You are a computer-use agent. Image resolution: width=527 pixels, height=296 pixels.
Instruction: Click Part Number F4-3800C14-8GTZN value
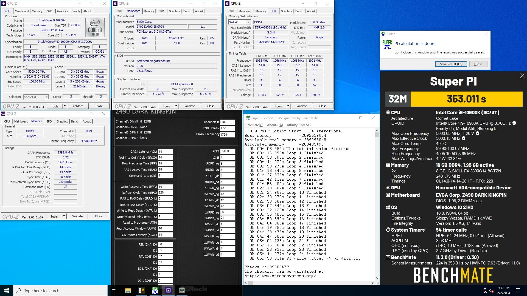click(270, 42)
